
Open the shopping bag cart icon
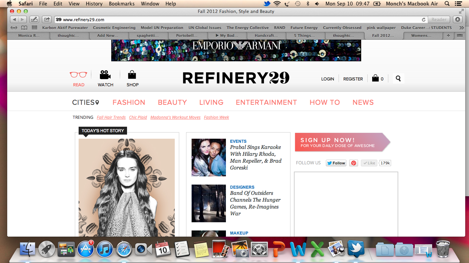point(375,78)
